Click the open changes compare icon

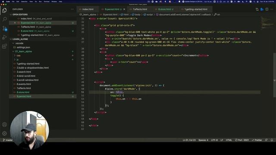(x=257, y=9)
